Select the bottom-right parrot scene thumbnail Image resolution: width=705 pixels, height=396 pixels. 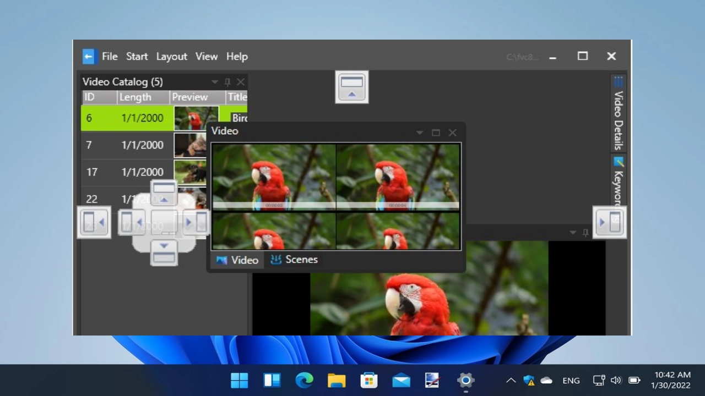click(398, 231)
